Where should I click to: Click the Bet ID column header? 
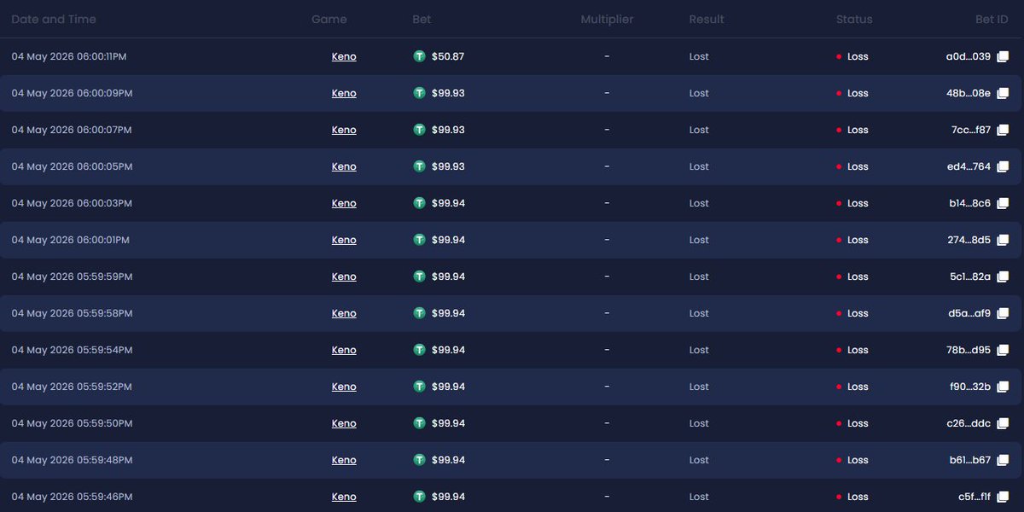992,19
